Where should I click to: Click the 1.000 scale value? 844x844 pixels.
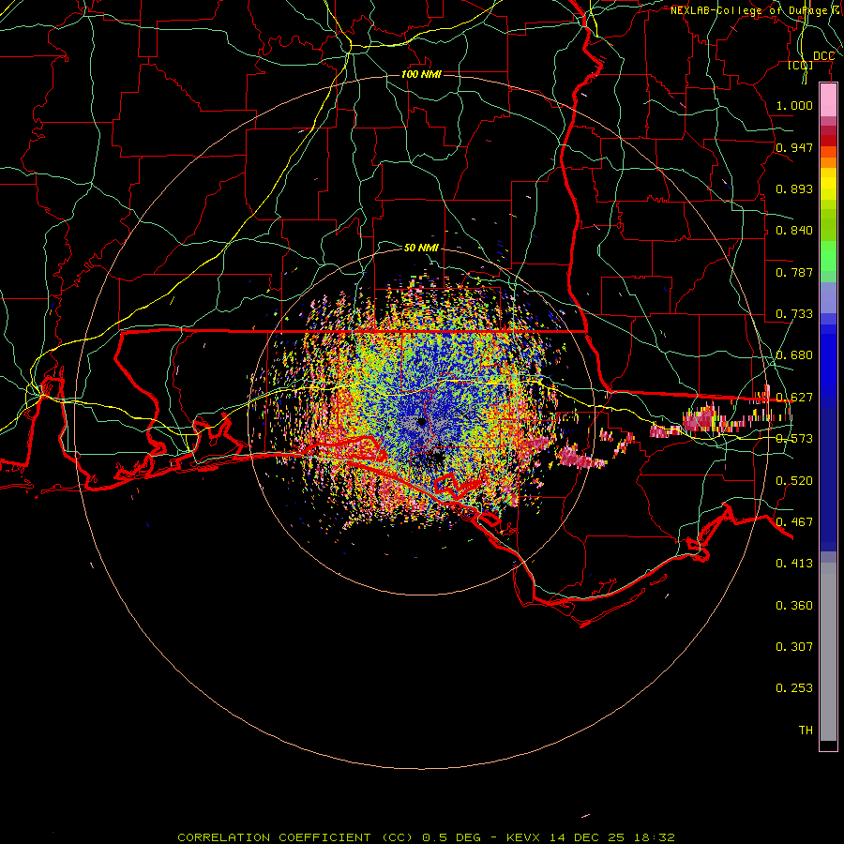(x=794, y=105)
